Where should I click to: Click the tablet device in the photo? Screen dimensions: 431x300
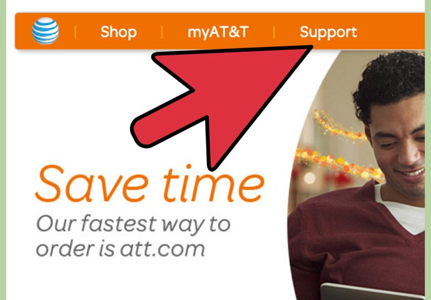(372, 292)
